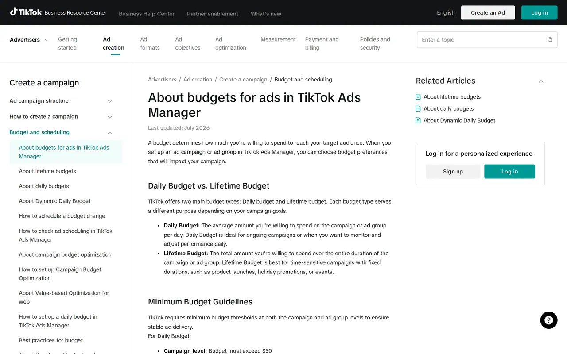
Task: Open About campaign budget optimization article
Action: [65, 254]
